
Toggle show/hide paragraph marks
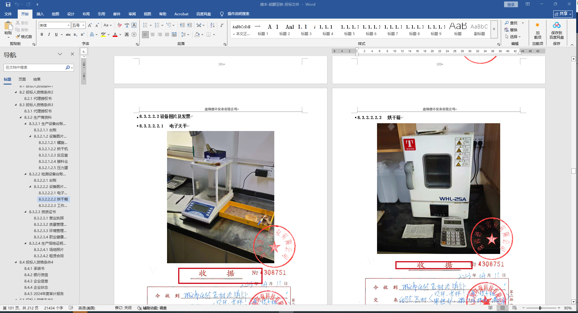pyautogui.click(x=222, y=25)
